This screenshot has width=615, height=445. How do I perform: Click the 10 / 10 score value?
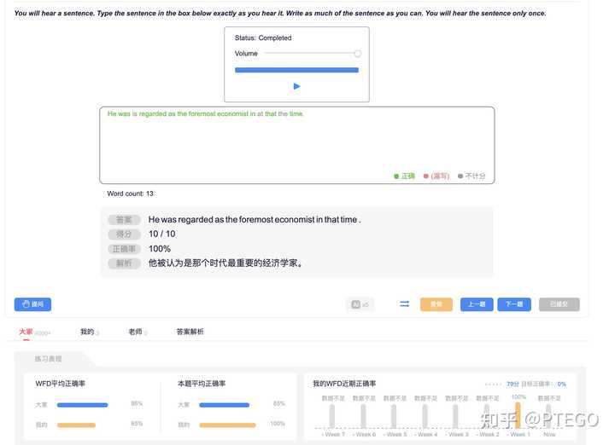click(x=161, y=234)
